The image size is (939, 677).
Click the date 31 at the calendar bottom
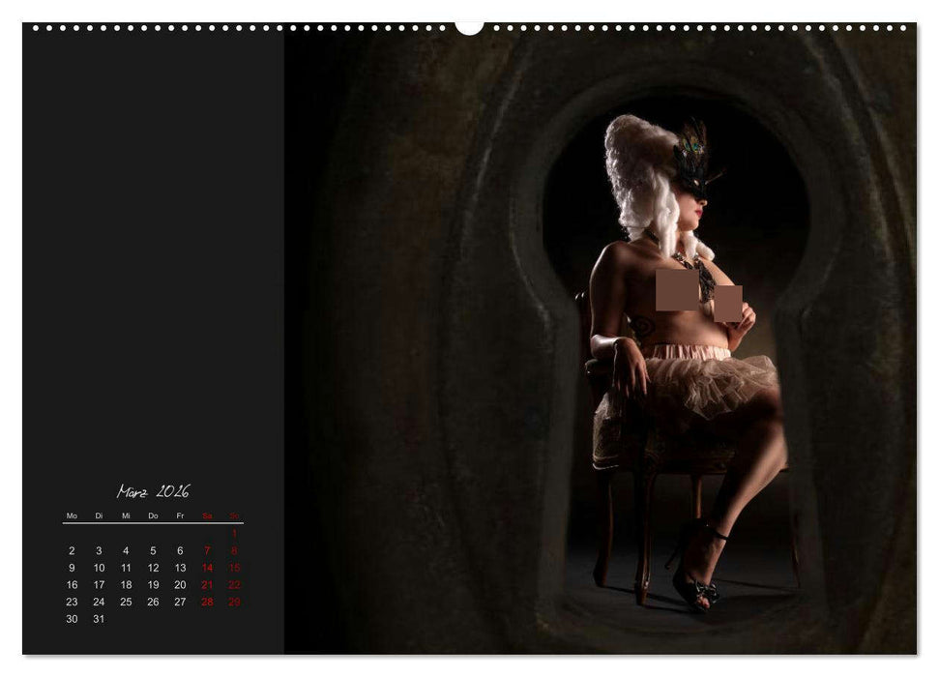99,618
